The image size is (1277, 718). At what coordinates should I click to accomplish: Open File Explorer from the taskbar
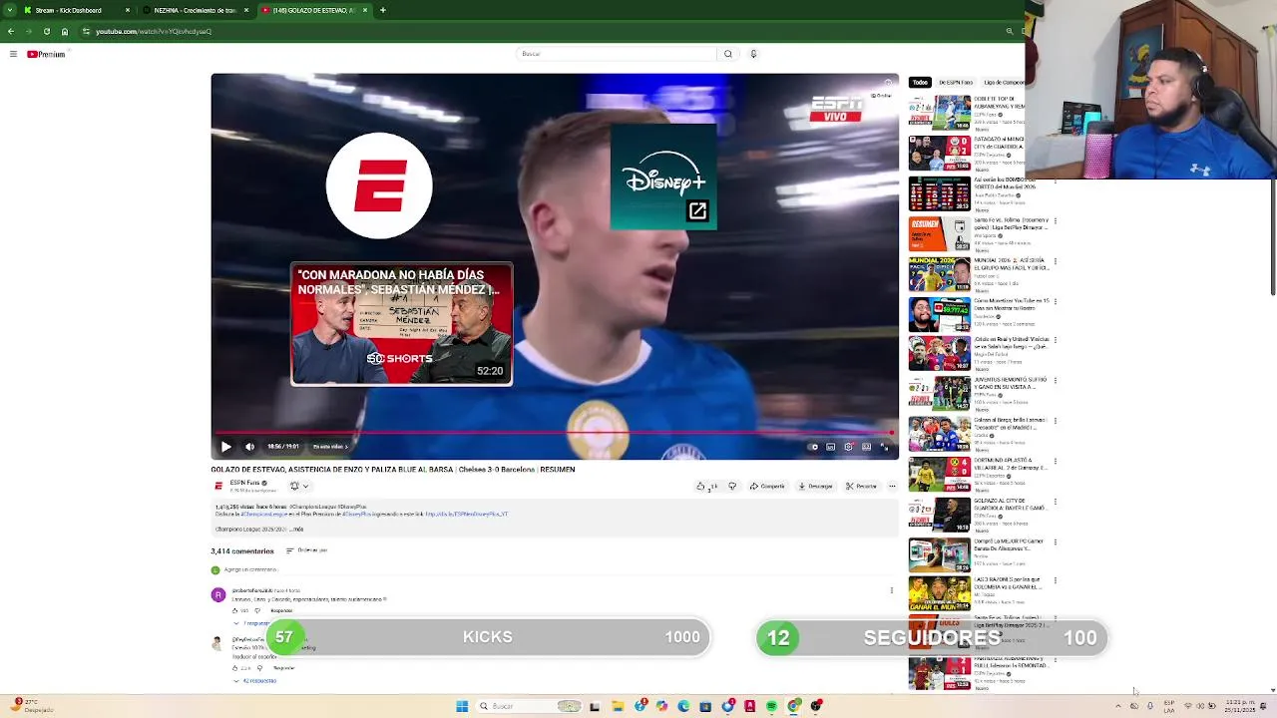pos(618,706)
